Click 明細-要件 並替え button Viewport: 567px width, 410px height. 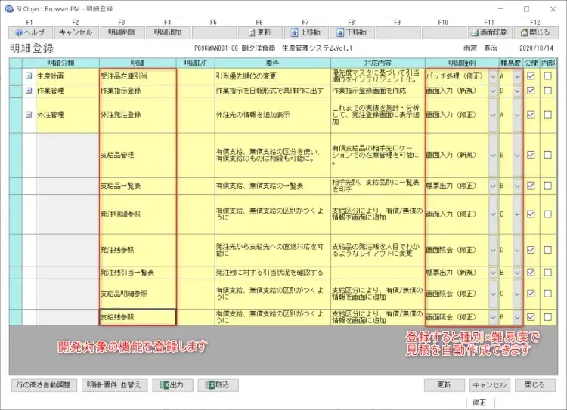coord(114,385)
